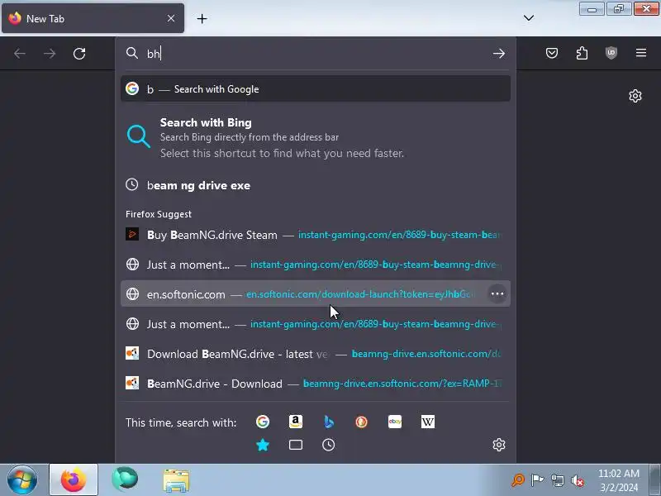This screenshot has width=661, height=496.
Task: Search this time with Wikipedia icon
Action: point(427,422)
